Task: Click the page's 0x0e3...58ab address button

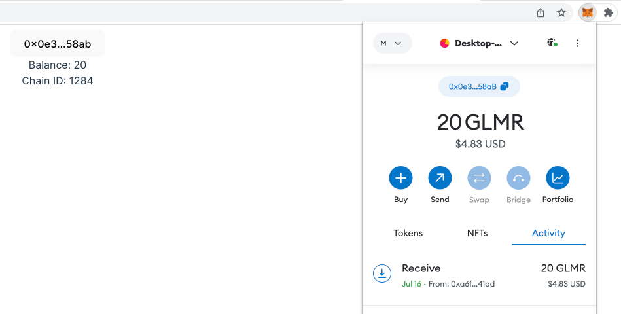Action: click(58, 44)
